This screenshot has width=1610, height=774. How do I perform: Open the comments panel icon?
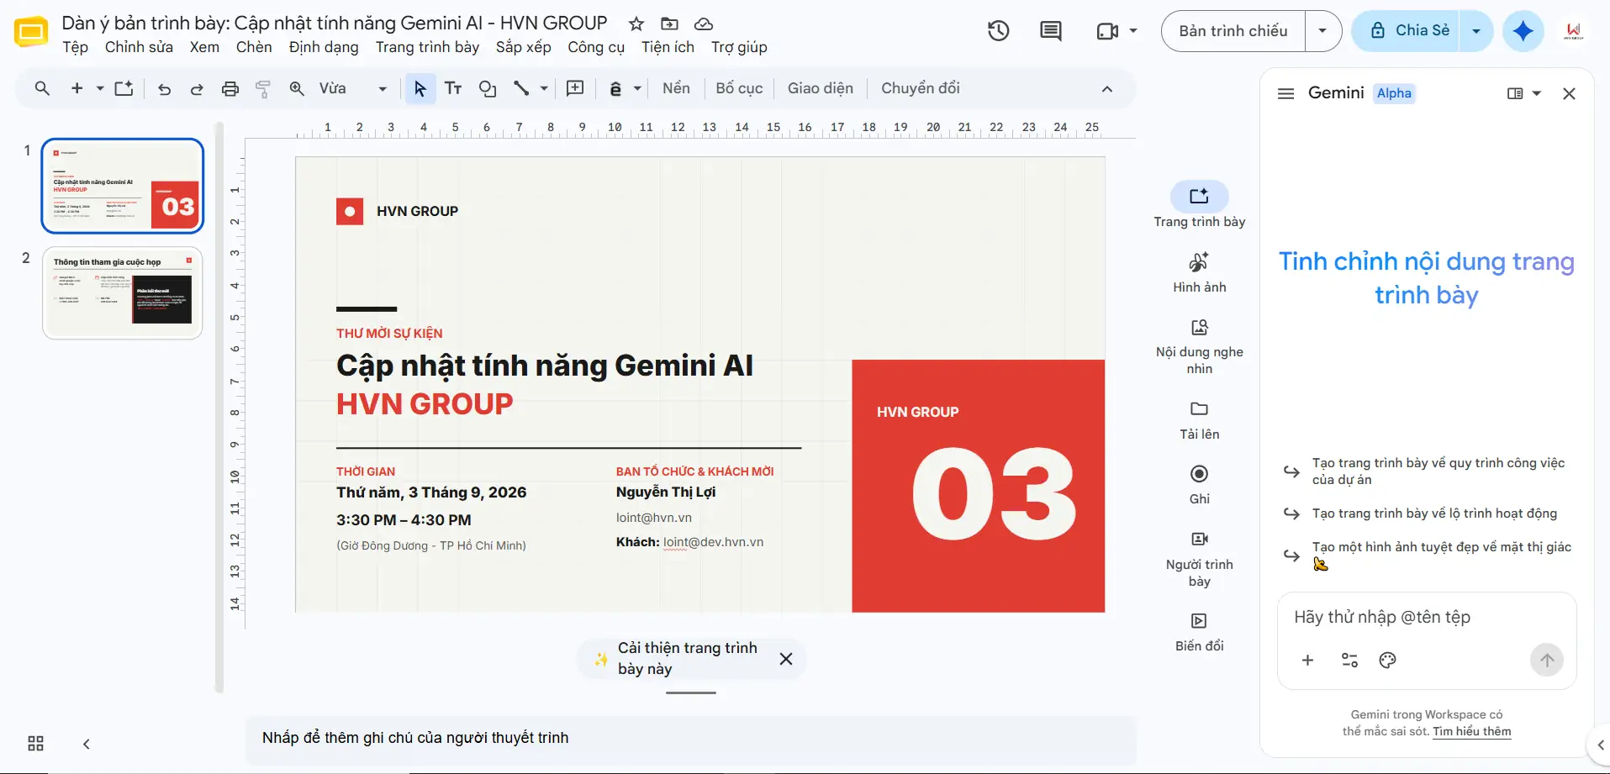(x=1050, y=31)
